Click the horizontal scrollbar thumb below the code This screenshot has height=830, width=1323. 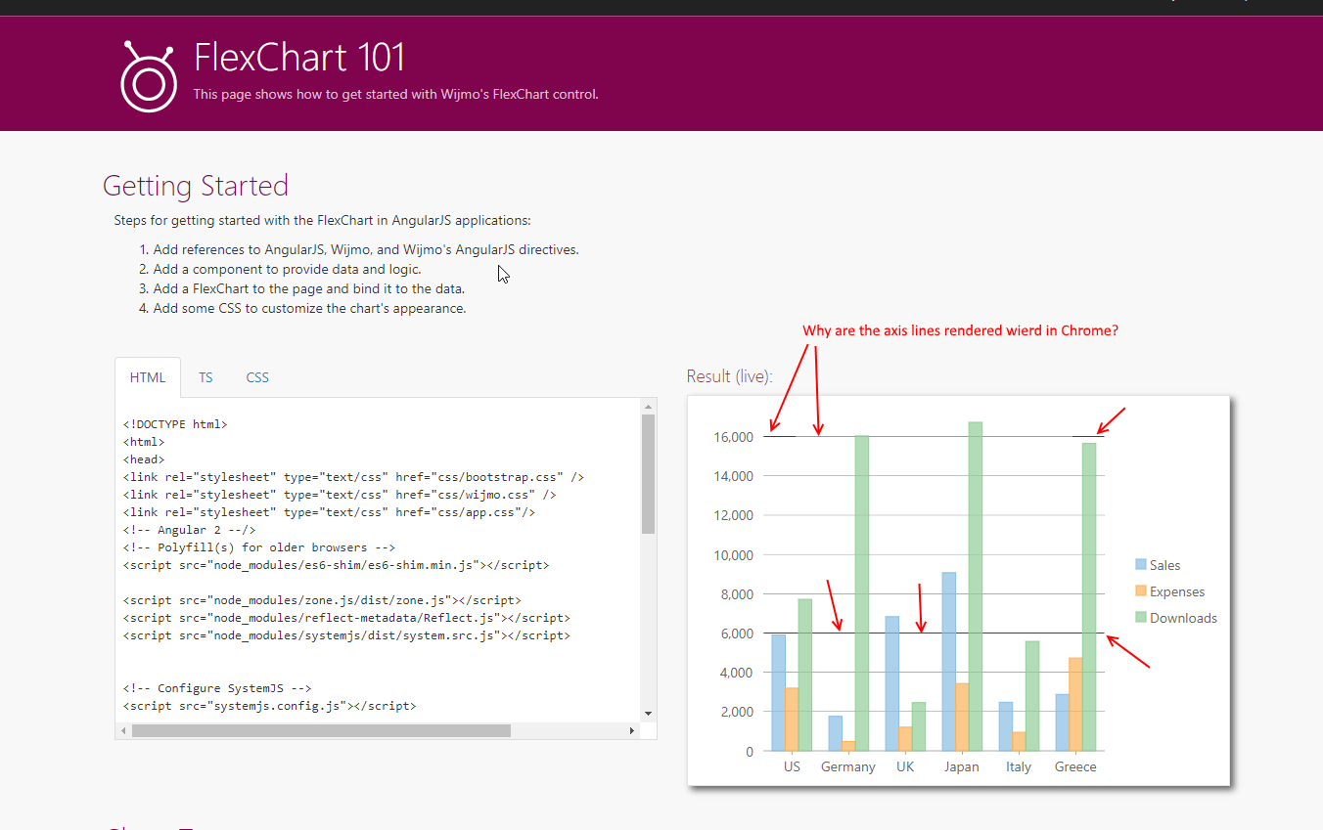[x=323, y=729]
